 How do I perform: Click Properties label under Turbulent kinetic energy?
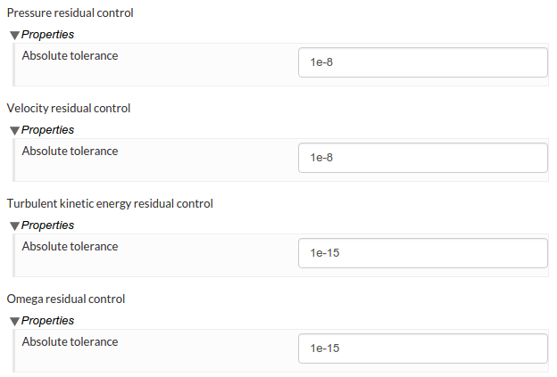[x=47, y=225]
